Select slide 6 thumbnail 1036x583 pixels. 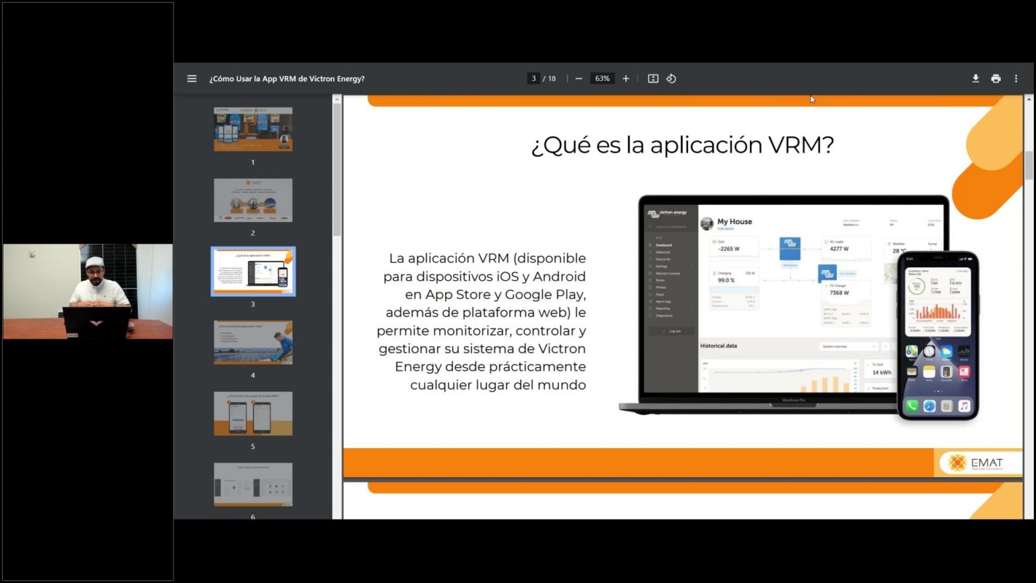pos(253,484)
